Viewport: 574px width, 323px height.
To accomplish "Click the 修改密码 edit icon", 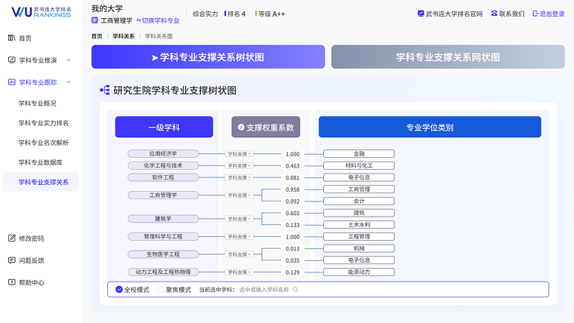I will point(12,238).
